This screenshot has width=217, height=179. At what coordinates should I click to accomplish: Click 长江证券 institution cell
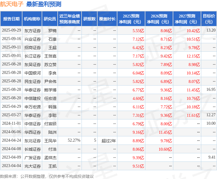tap(33, 56)
